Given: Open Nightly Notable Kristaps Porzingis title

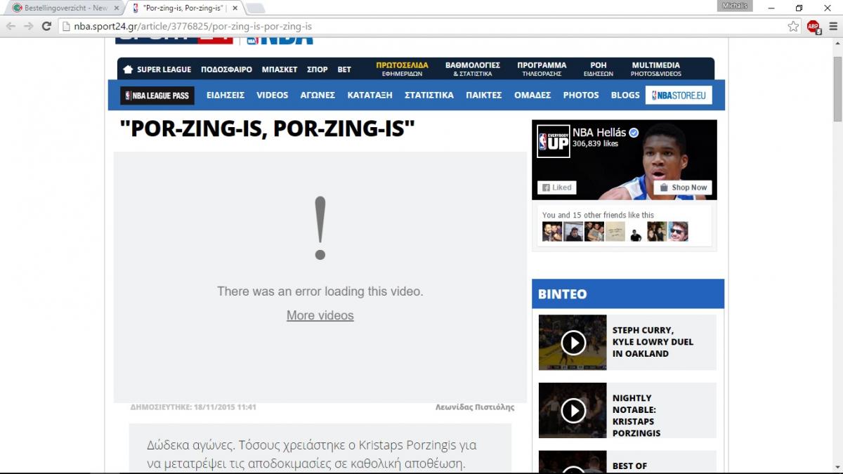Looking at the screenshot, I should click(636, 416).
